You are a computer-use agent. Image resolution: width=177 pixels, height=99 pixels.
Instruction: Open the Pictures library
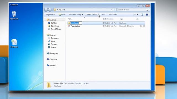pyautogui.click(x=54, y=44)
